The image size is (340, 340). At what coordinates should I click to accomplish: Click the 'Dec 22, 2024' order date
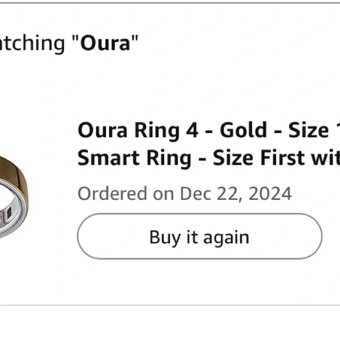point(236,193)
